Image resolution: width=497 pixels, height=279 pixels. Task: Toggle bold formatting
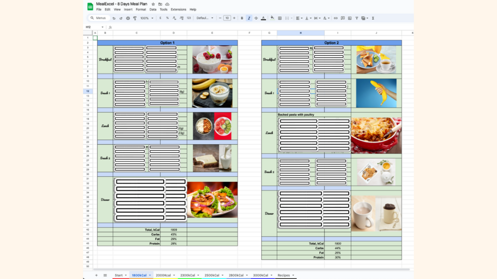(242, 18)
